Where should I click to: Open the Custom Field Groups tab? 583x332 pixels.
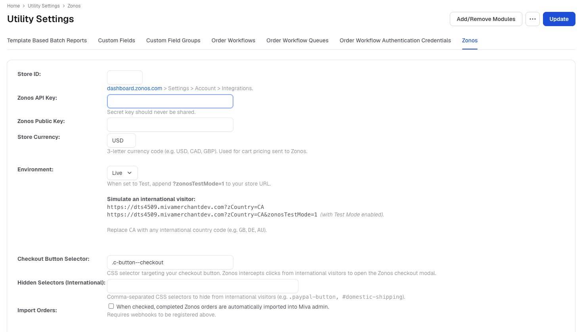click(x=173, y=40)
